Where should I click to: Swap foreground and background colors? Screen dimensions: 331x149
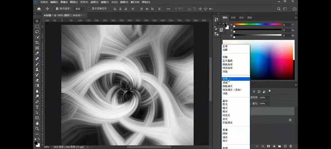pyautogui.click(x=39, y=139)
